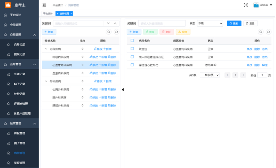Check the 穿透性心脏外伤 row checkbox
Image resolution: width=276 pixels, height=168 pixels.
pyautogui.click(x=132, y=65)
